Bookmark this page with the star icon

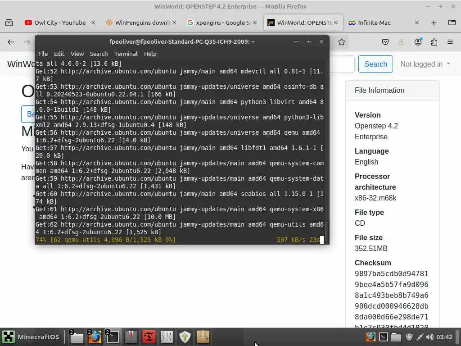[x=341, y=42]
